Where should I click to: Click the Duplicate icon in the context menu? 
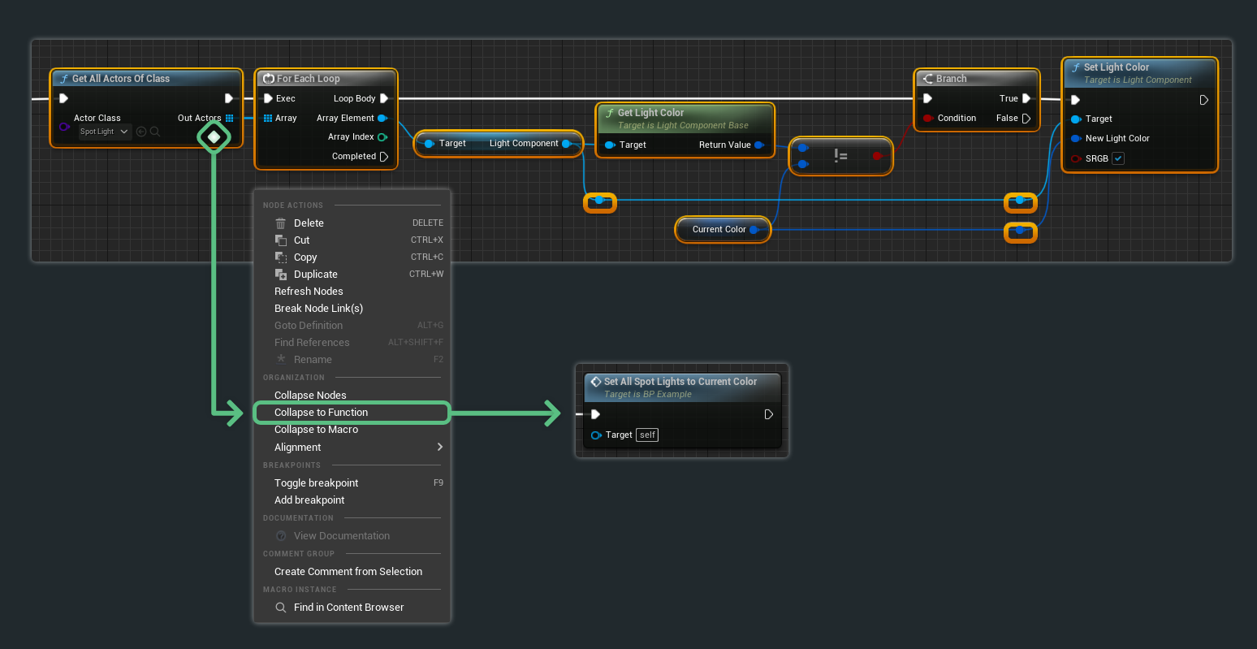[x=280, y=274]
